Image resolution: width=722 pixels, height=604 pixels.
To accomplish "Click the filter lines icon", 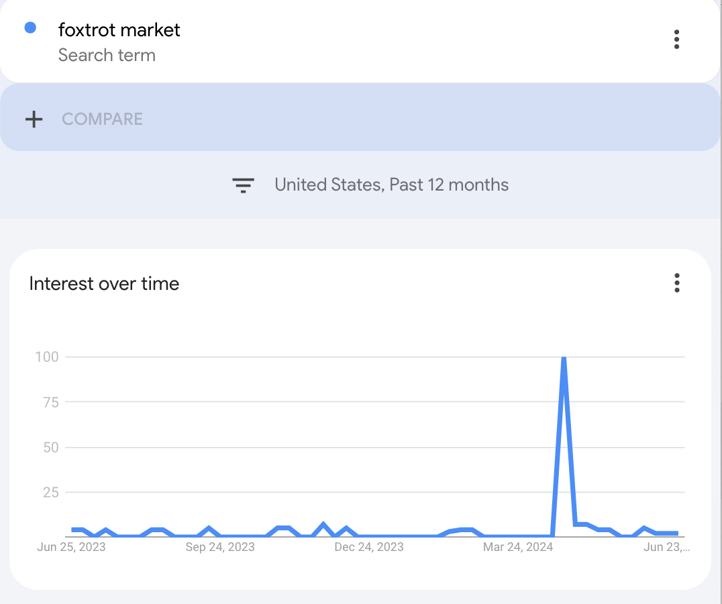I will click(243, 185).
